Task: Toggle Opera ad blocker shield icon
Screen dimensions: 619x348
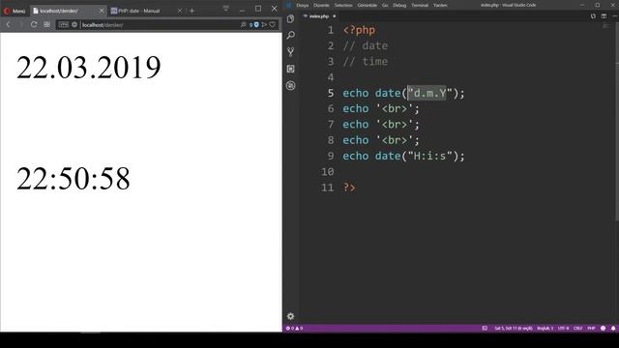Action: click(255, 24)
